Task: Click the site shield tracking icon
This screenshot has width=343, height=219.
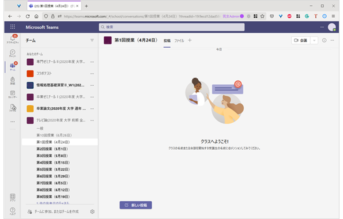Action: pyautogui.click(x=46, y=16)
